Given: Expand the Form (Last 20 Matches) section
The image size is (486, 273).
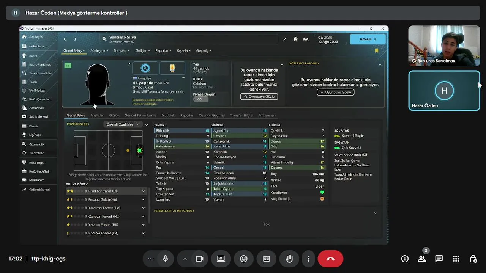Looking at the screenshot, I should [375, 213].
